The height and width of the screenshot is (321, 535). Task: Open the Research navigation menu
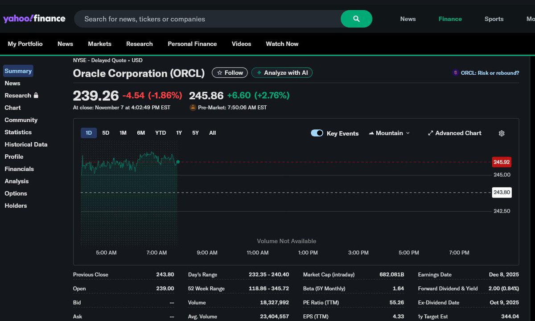(140, 44)
